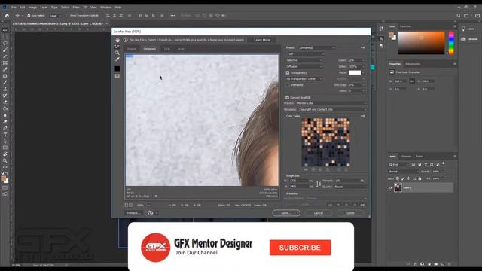
Task: Open the Share icon at top right
Action: 477,15
